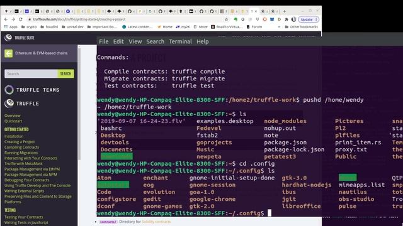Open the terminal Search menu
The width and height of the screenshot is (403, 226).
tap(156, 41)
